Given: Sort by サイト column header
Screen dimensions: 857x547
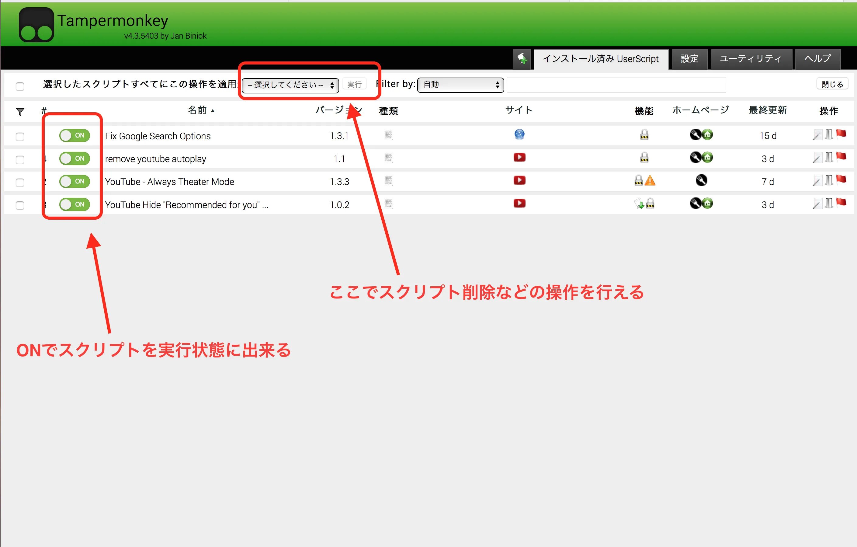Looking at the screenshot, I should pos(519,110).
